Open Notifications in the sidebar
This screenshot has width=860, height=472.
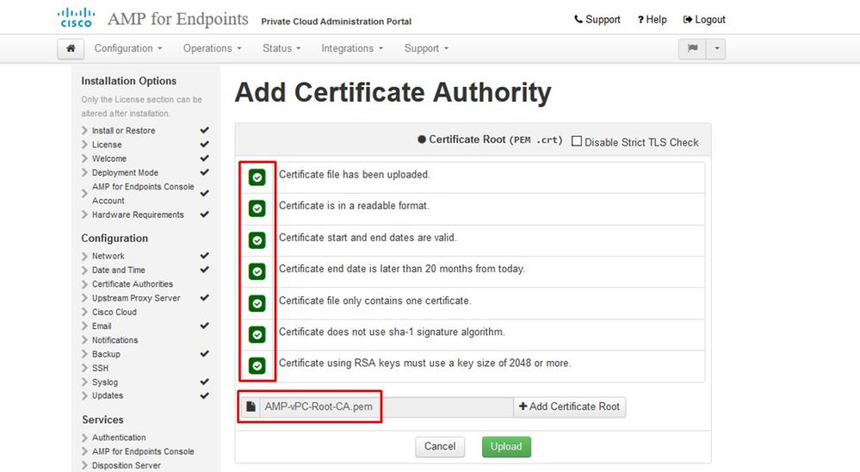114,339
